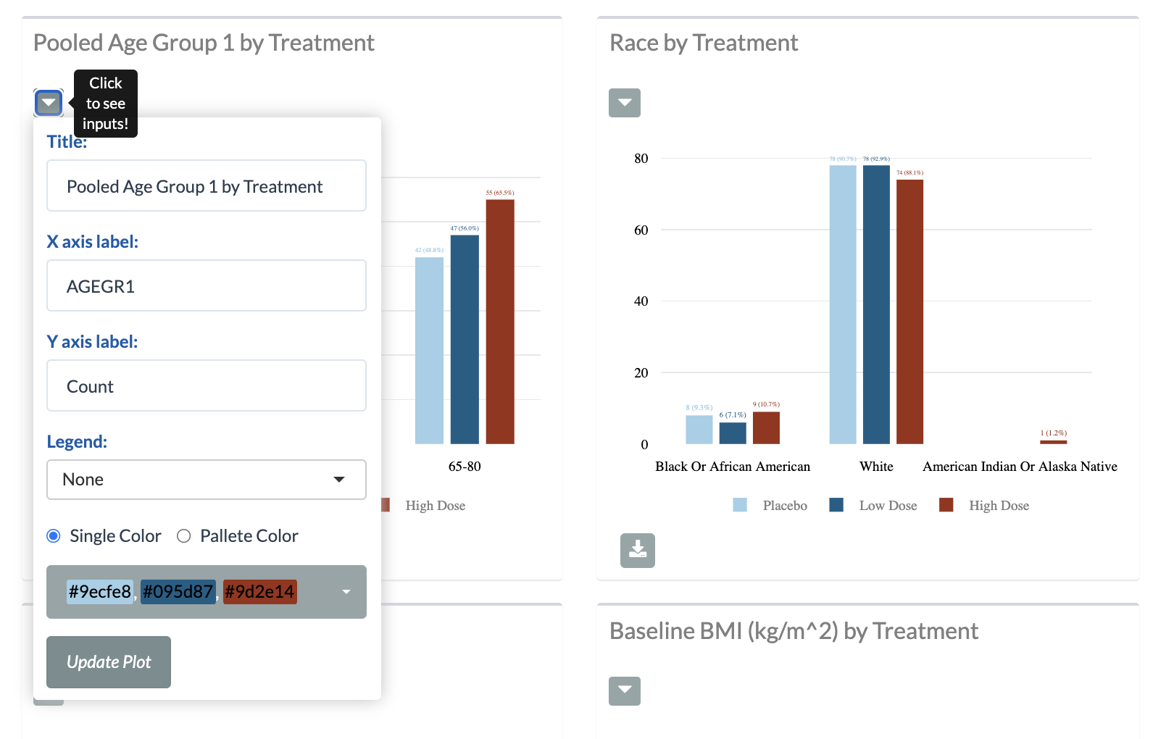Select the #9ecfe8 light blue color swatch
The height and width of the screenshot is (739, 1174).
pyautogui.click(x=99, y=592)
